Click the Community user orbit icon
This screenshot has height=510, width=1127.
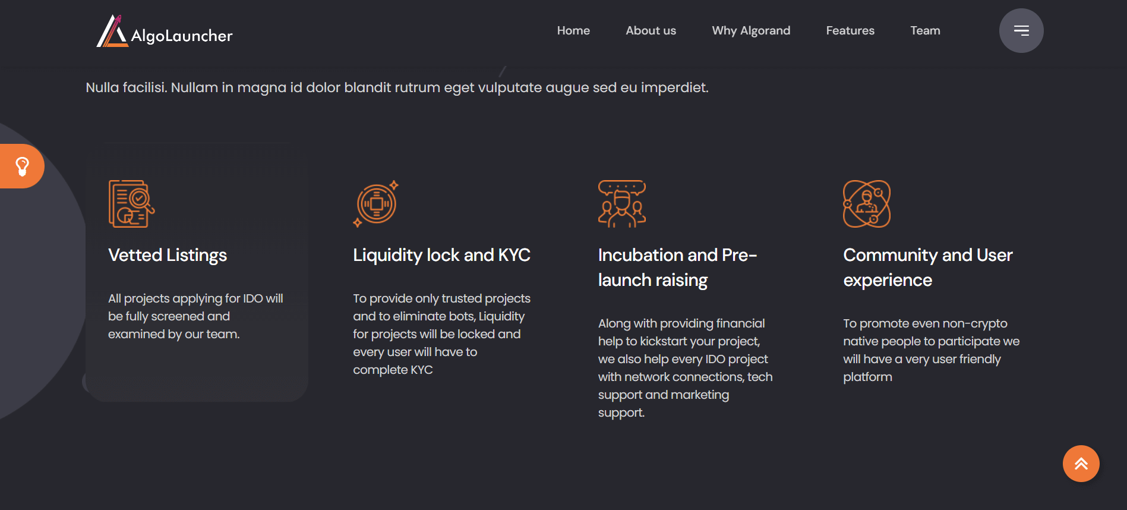866,204
